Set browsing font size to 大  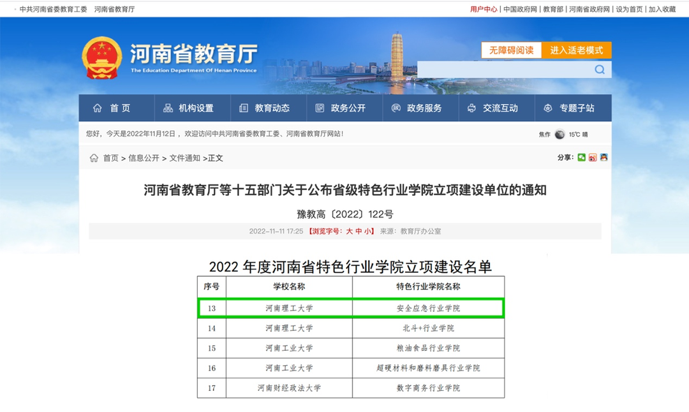(x=350, y=232)
